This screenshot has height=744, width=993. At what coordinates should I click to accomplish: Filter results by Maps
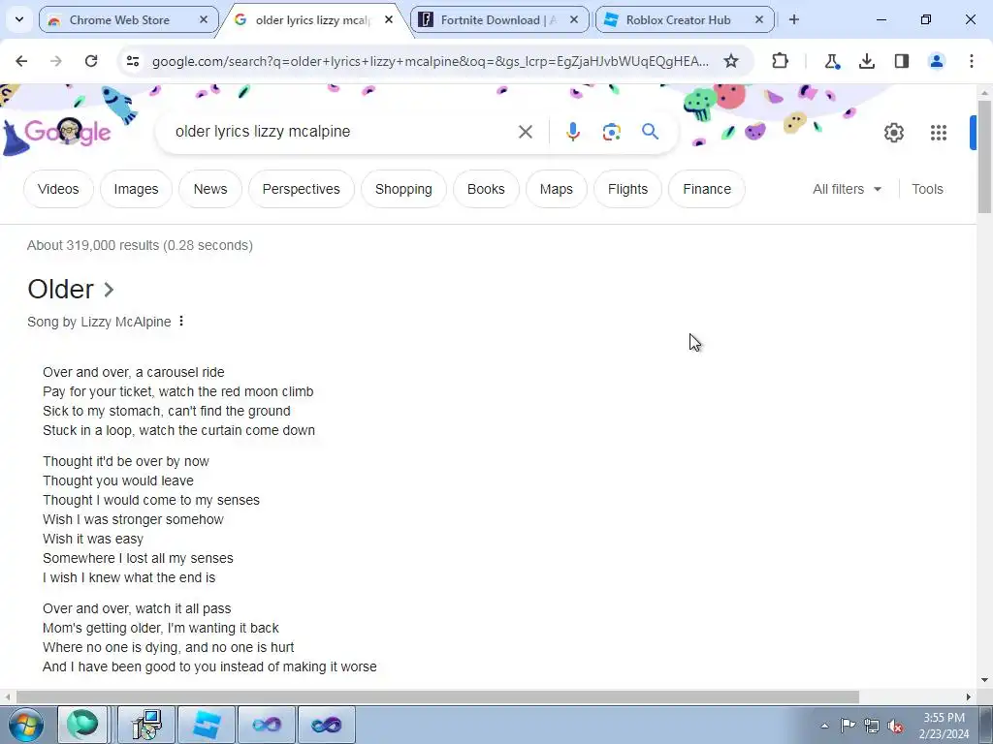coord(556,189)
